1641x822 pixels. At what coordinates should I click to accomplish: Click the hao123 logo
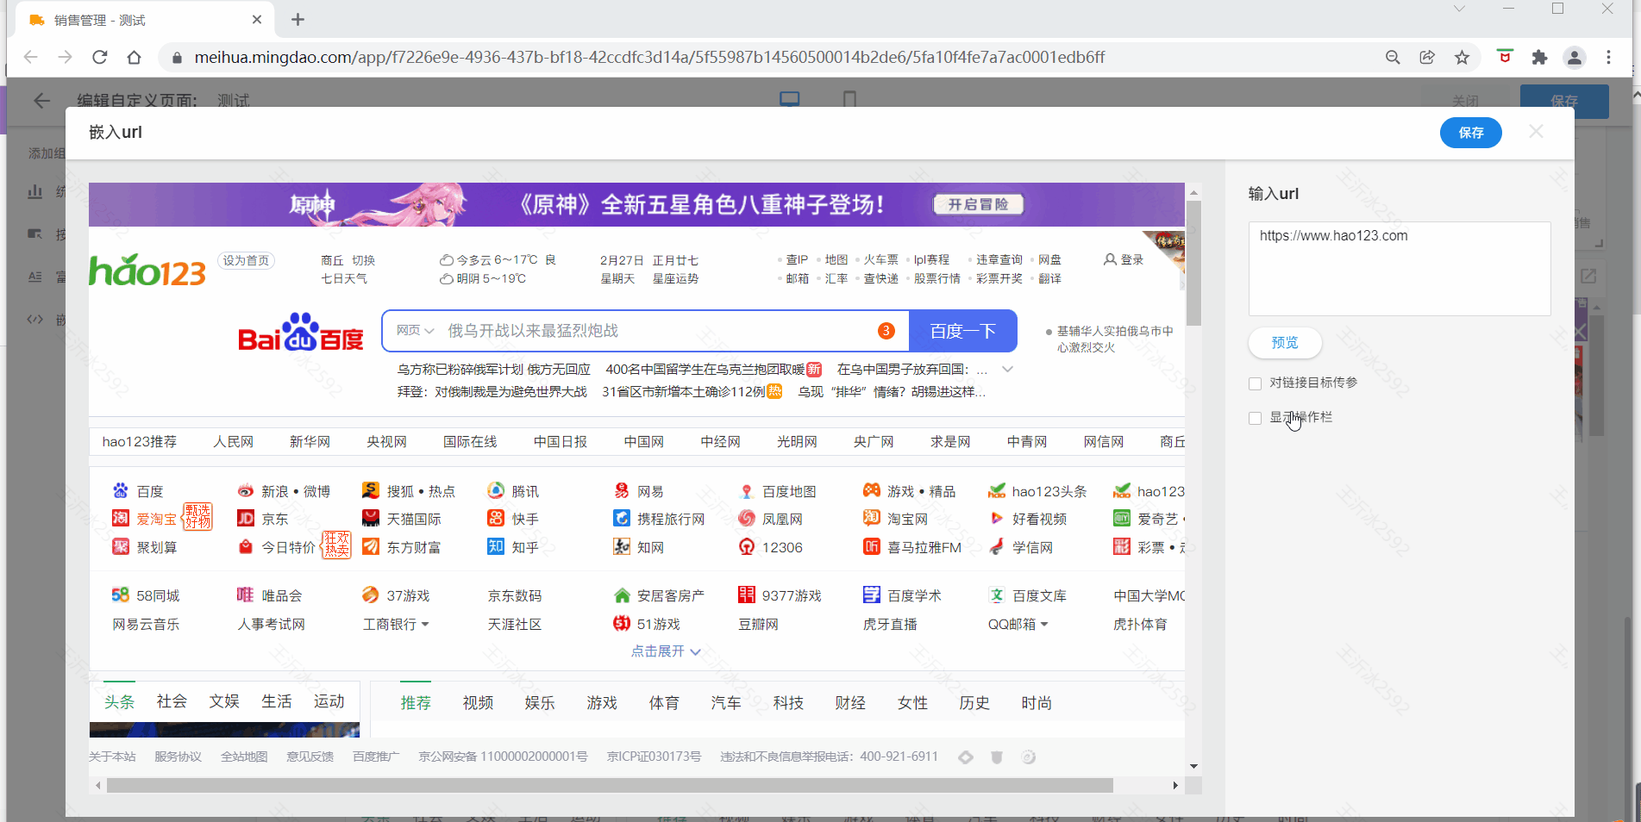[147, 271]
